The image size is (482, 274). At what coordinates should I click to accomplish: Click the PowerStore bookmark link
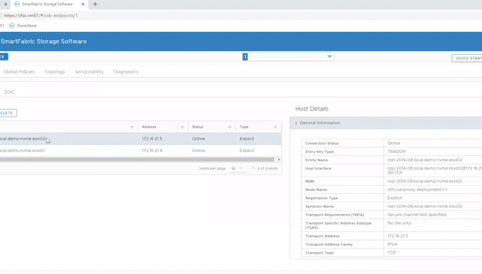[27, 26]
